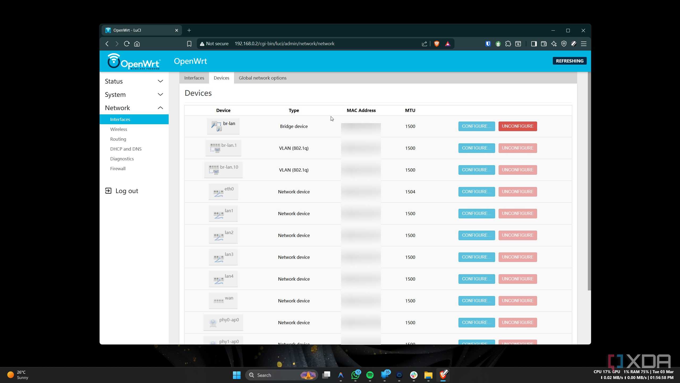Open Brave Shields lion icon
This screenshot has width=680, height=383.
tap(436, 44)
